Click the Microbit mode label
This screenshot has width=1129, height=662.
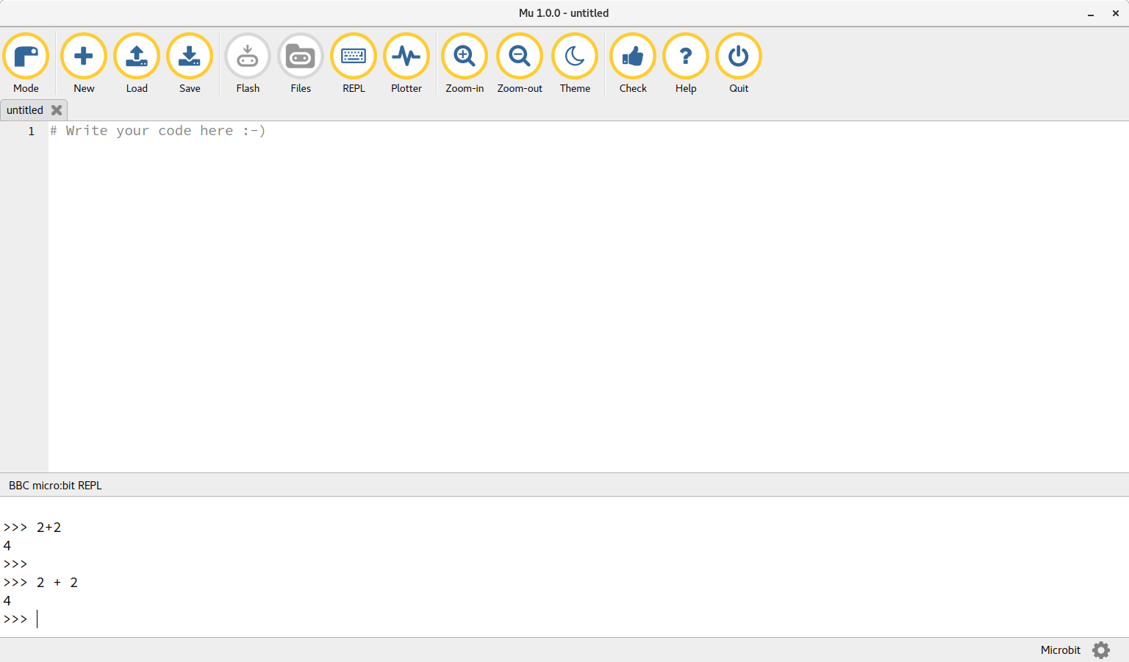click(1061, 650)
